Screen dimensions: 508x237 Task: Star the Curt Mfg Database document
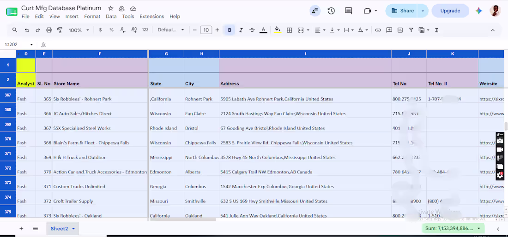[111, 8]
